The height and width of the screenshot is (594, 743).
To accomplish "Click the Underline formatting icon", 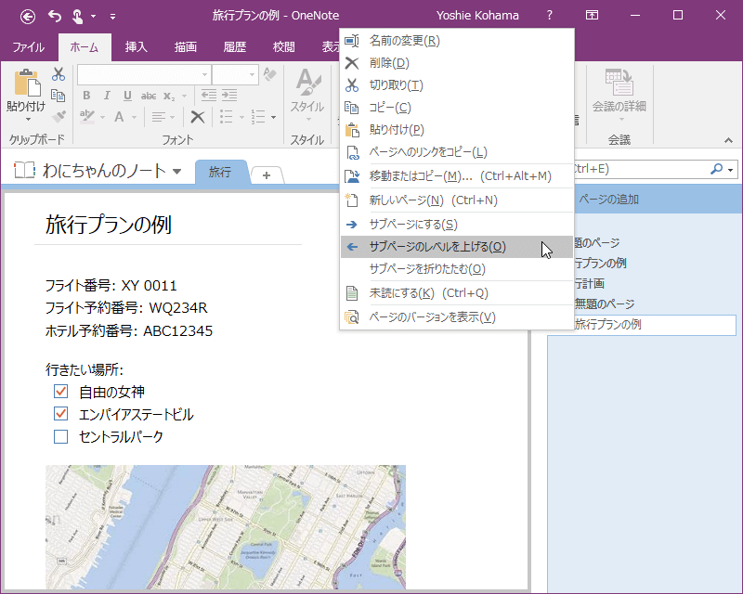I will click(x=127, y=96).
